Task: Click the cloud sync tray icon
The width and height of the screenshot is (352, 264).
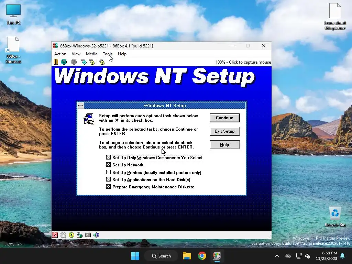Action: [x=288, y=256]
